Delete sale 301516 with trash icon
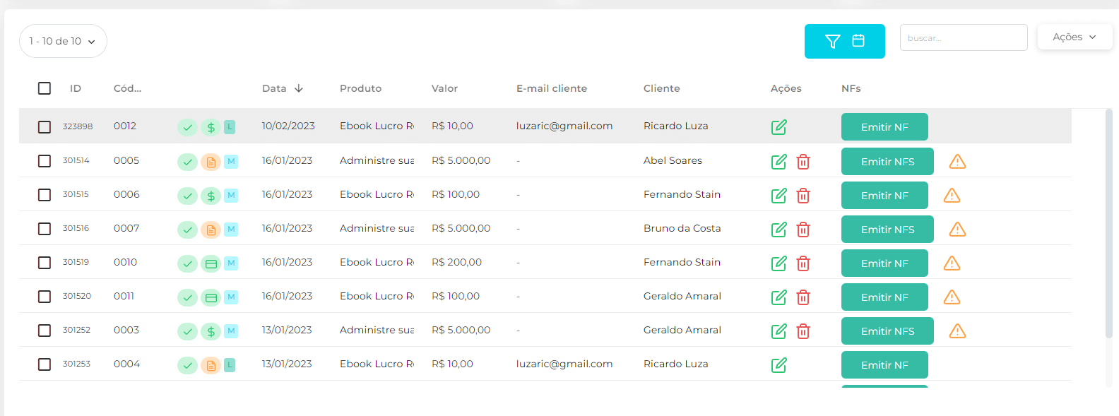 (x=803, y=230)
